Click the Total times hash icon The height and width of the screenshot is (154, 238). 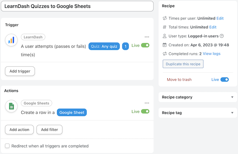coord(164,27)
